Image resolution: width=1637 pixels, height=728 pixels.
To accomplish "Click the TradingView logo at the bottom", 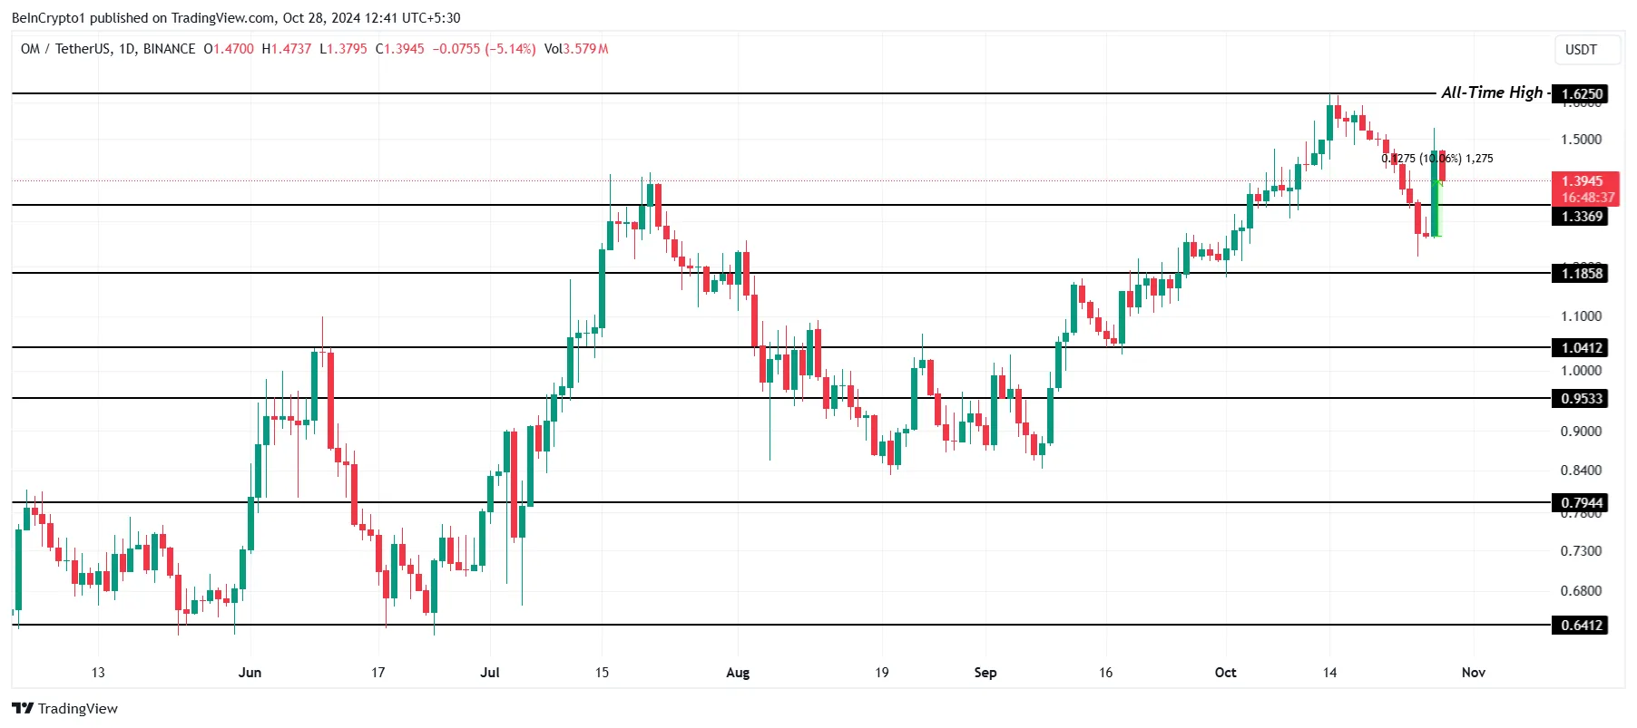I will (x=64, y=708).
